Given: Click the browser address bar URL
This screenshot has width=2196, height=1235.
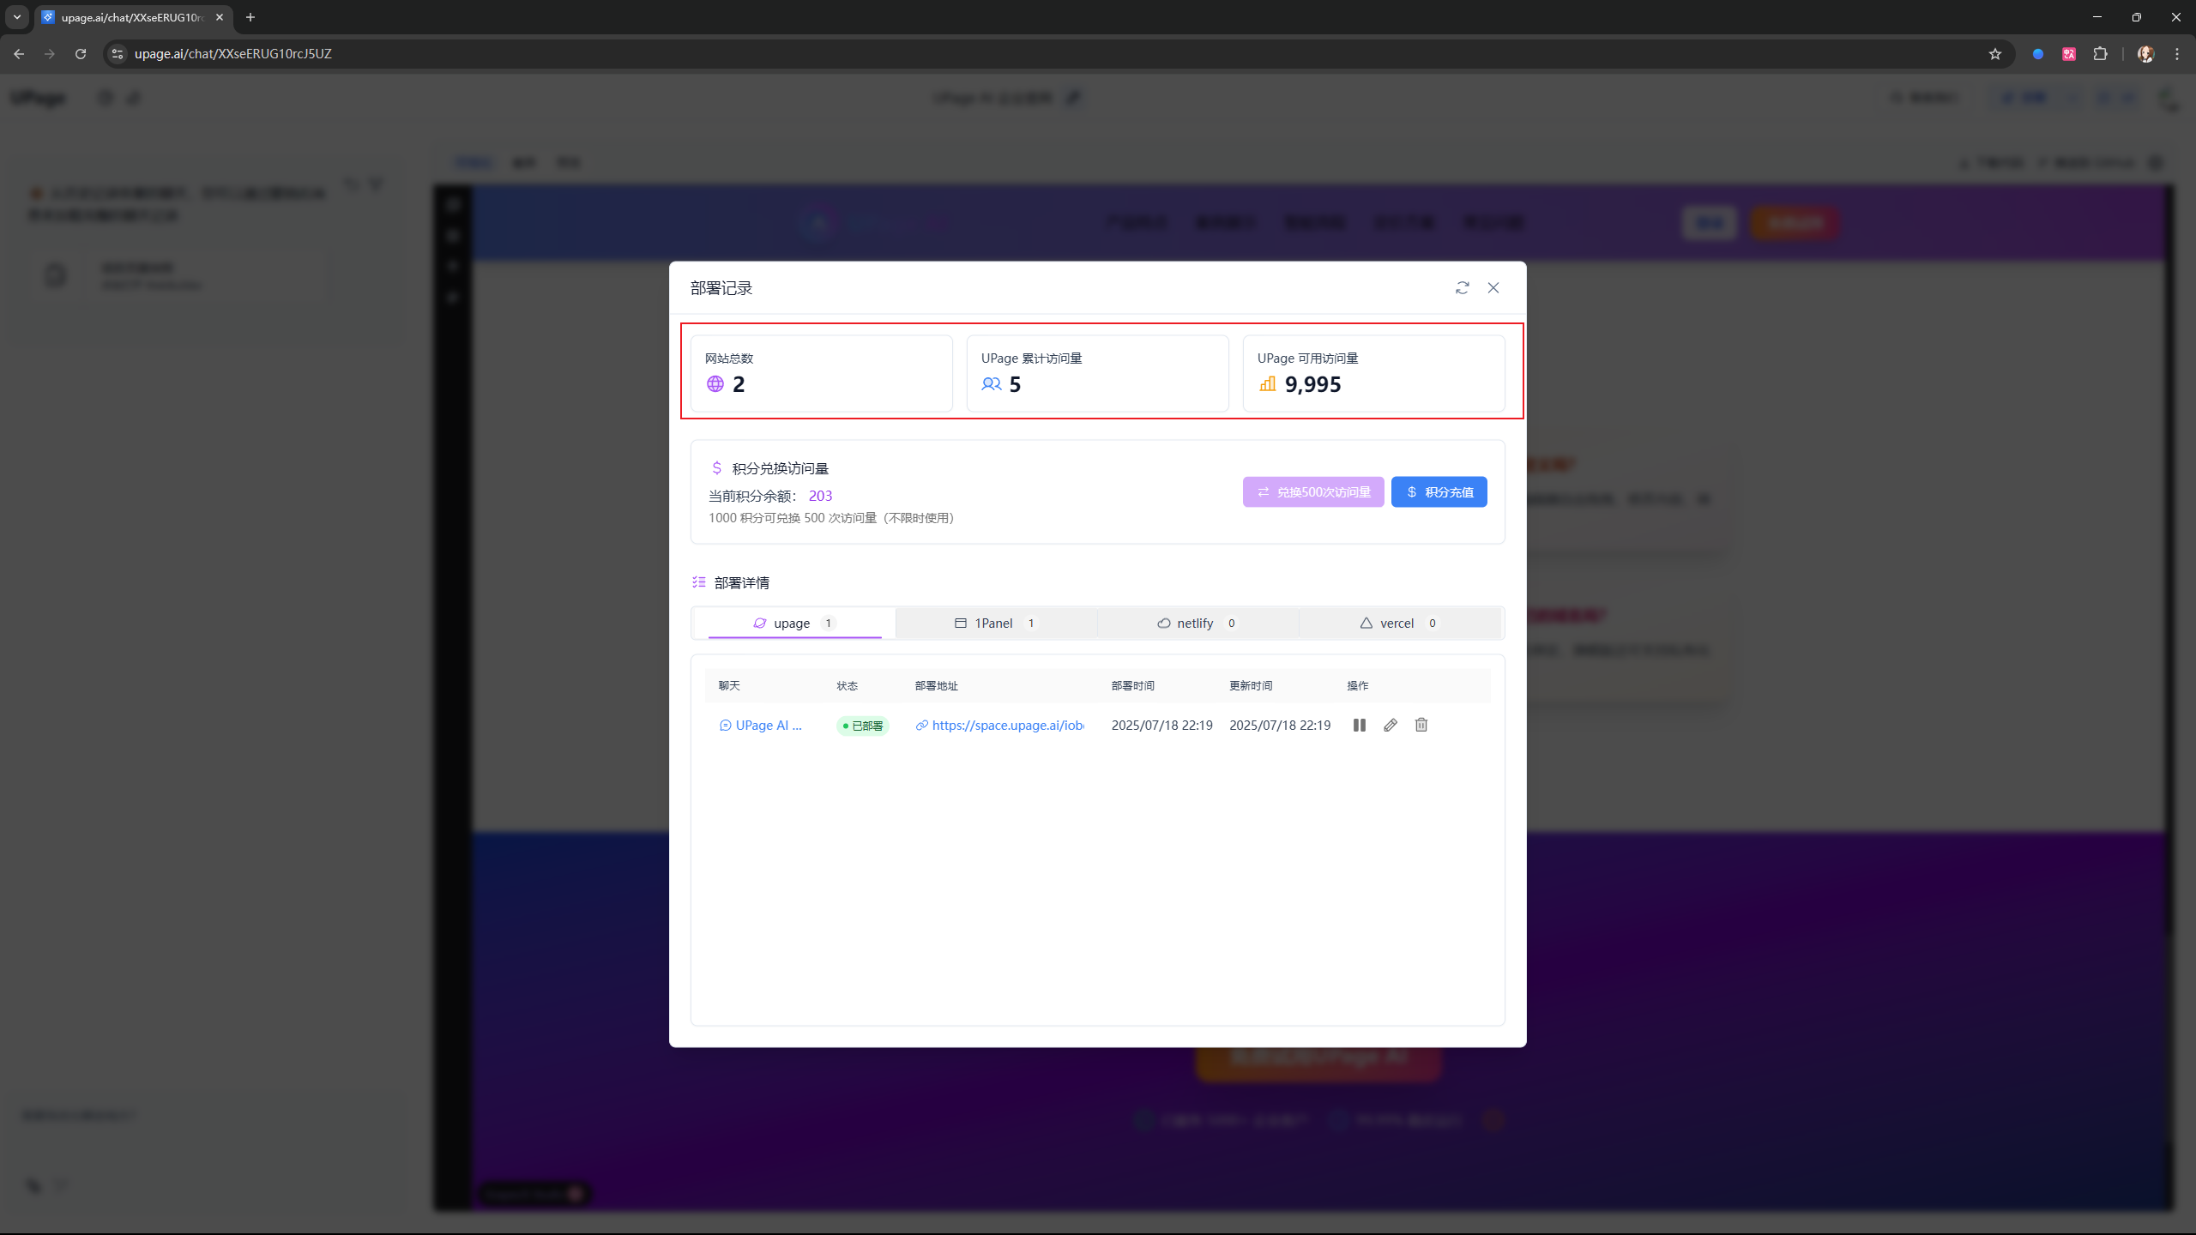Looking at the screenshot, I should point(233,54).
